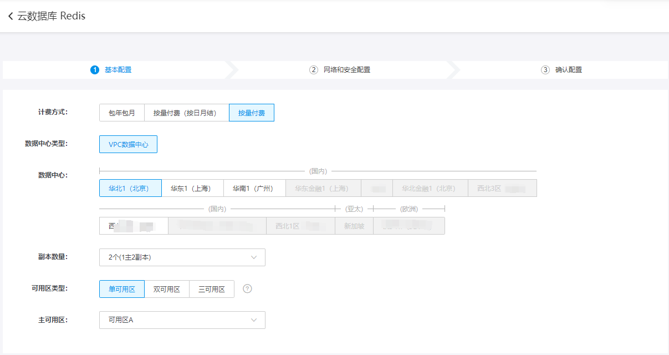Click the back arrow beside 云数据库 Redis
669x355 pixels.
11,16
